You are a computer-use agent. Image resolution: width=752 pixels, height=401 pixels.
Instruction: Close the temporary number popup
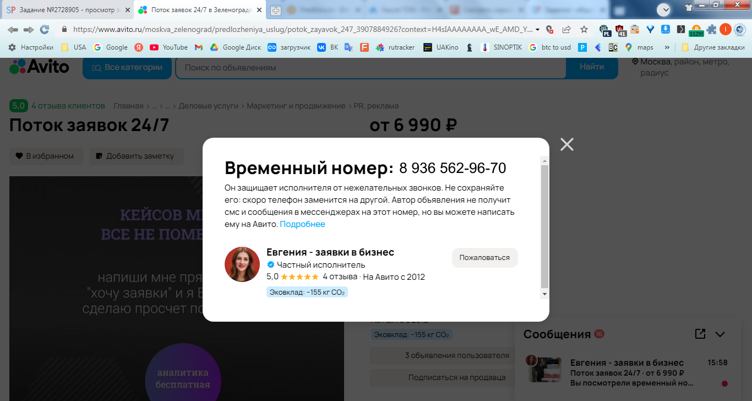tap(566, 144)
